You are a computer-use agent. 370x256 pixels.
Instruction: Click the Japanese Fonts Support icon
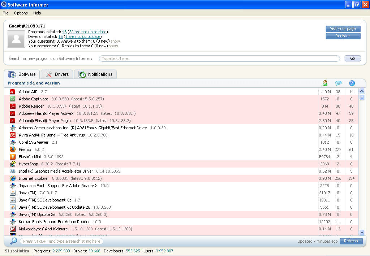coord(13,186)
